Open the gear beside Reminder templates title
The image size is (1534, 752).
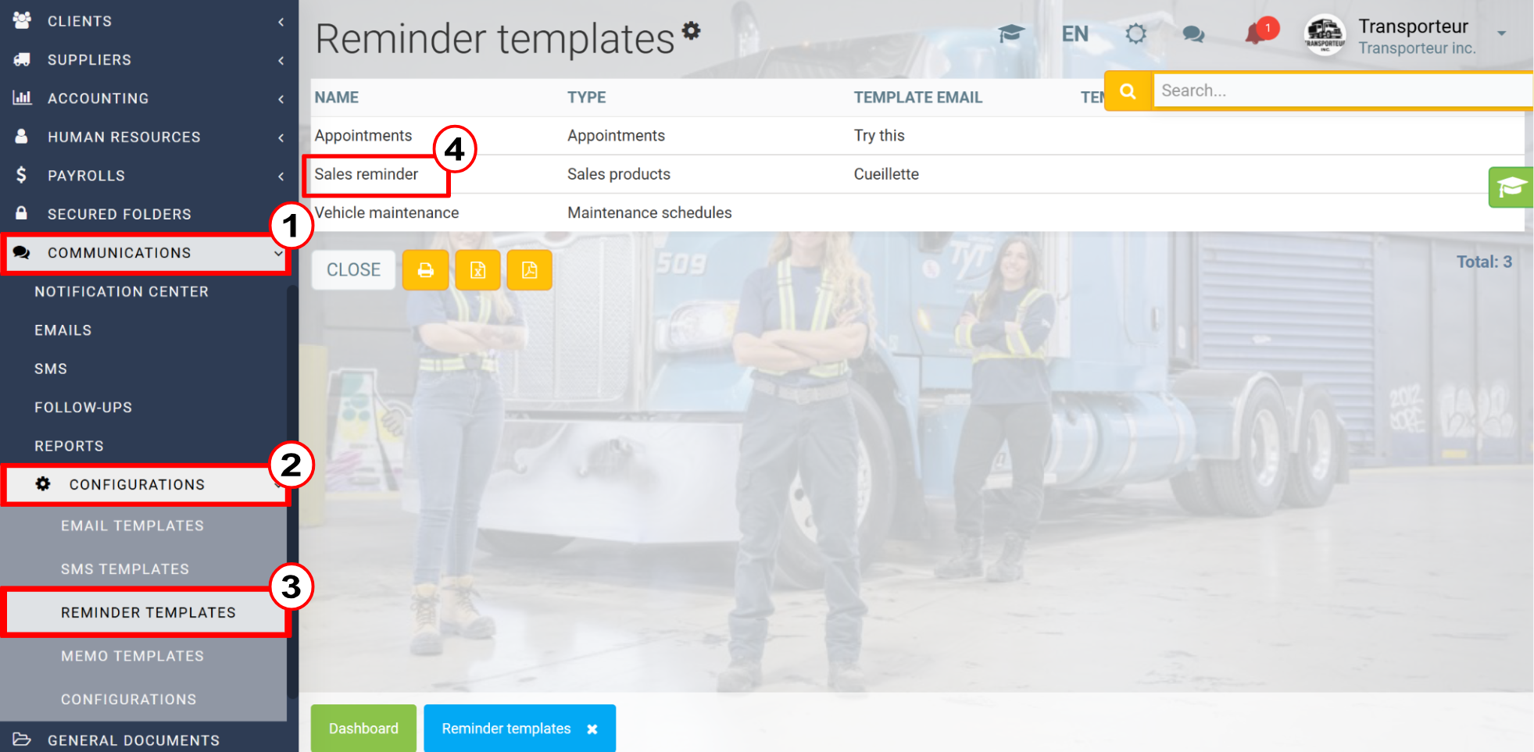[x=691, y=30]
